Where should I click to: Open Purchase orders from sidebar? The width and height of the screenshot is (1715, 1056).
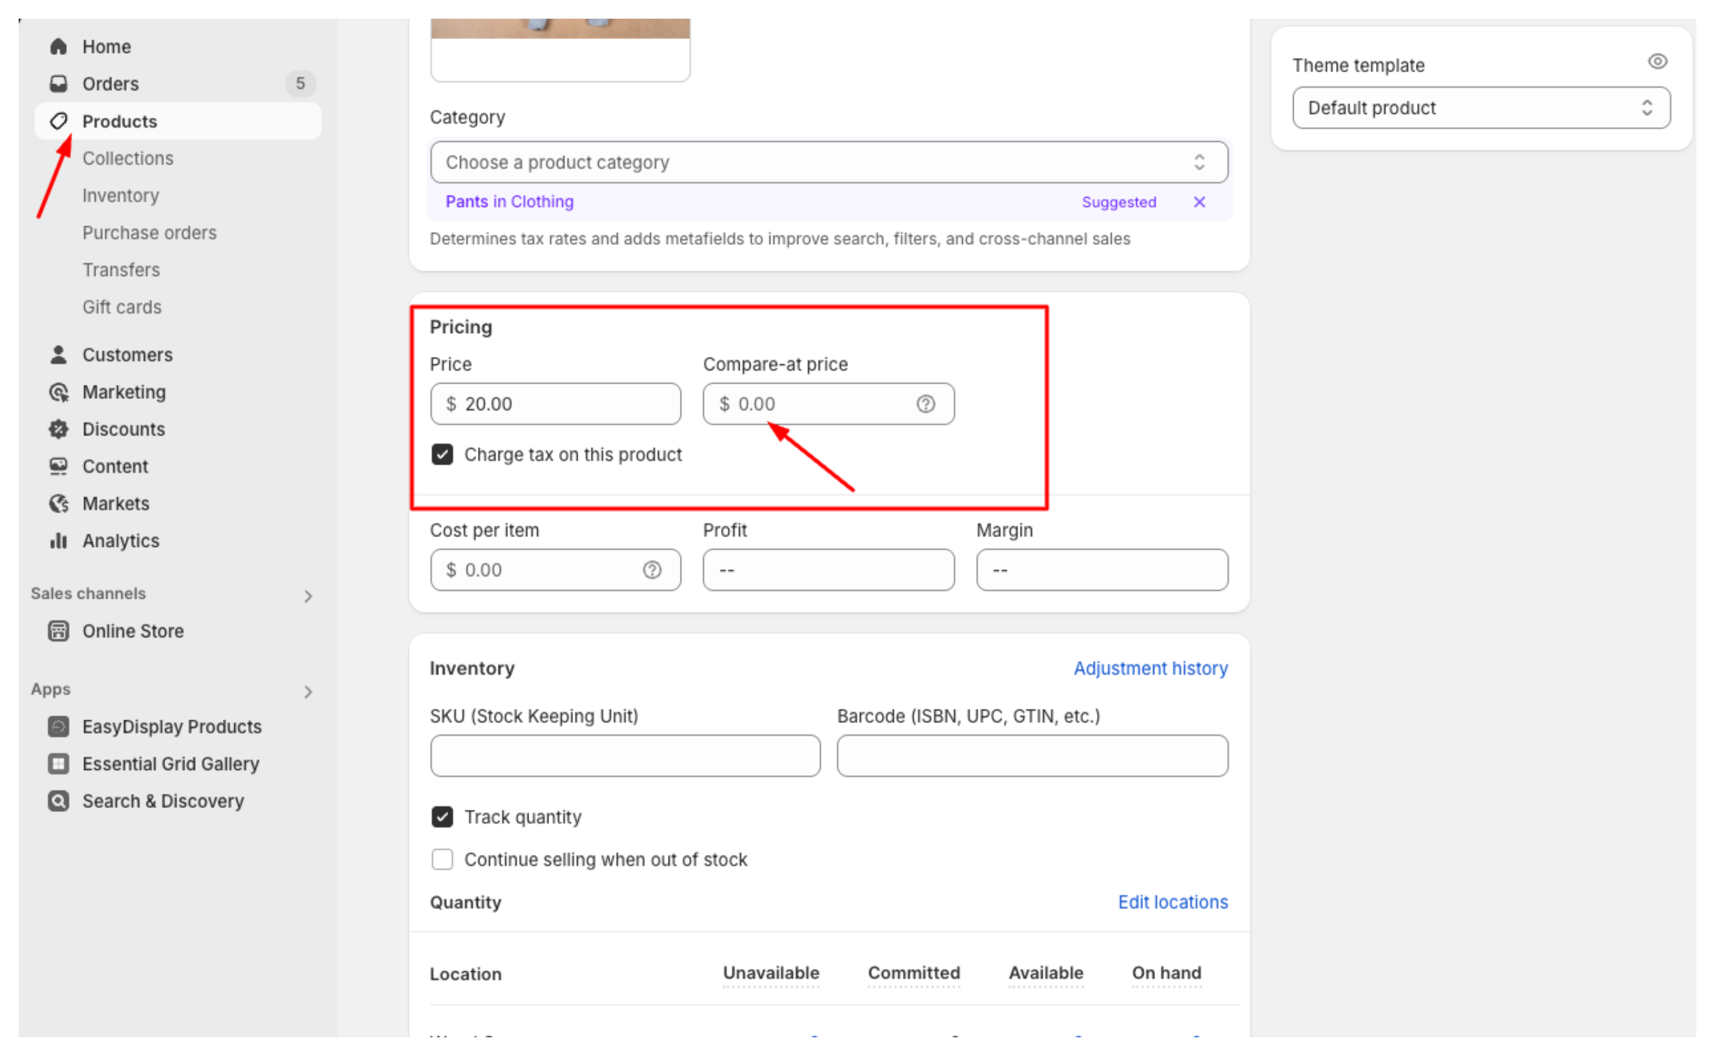coord(149,232)
